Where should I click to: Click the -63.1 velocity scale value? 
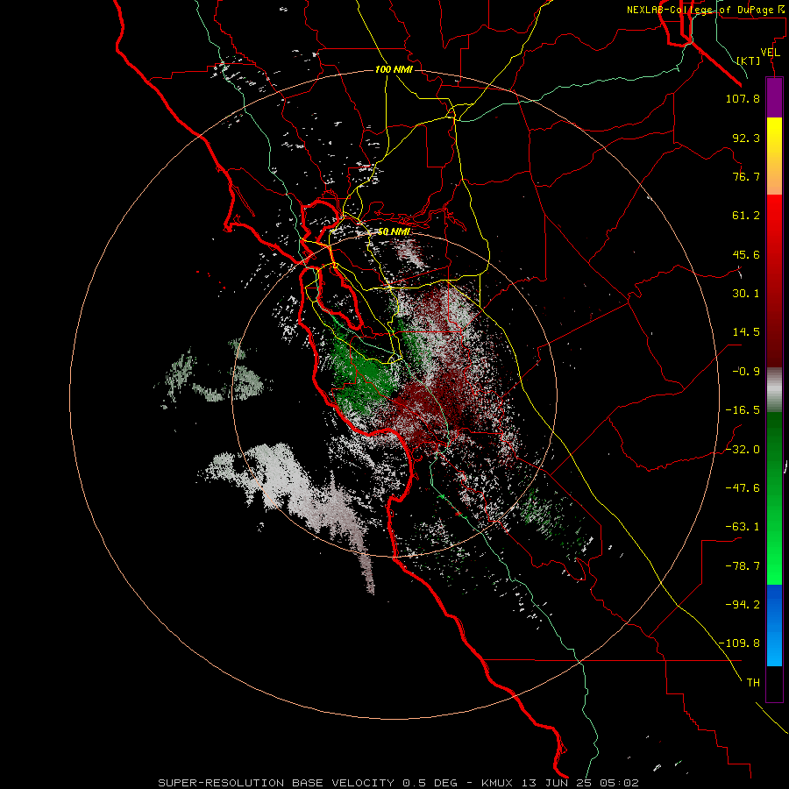pos(743,527)
